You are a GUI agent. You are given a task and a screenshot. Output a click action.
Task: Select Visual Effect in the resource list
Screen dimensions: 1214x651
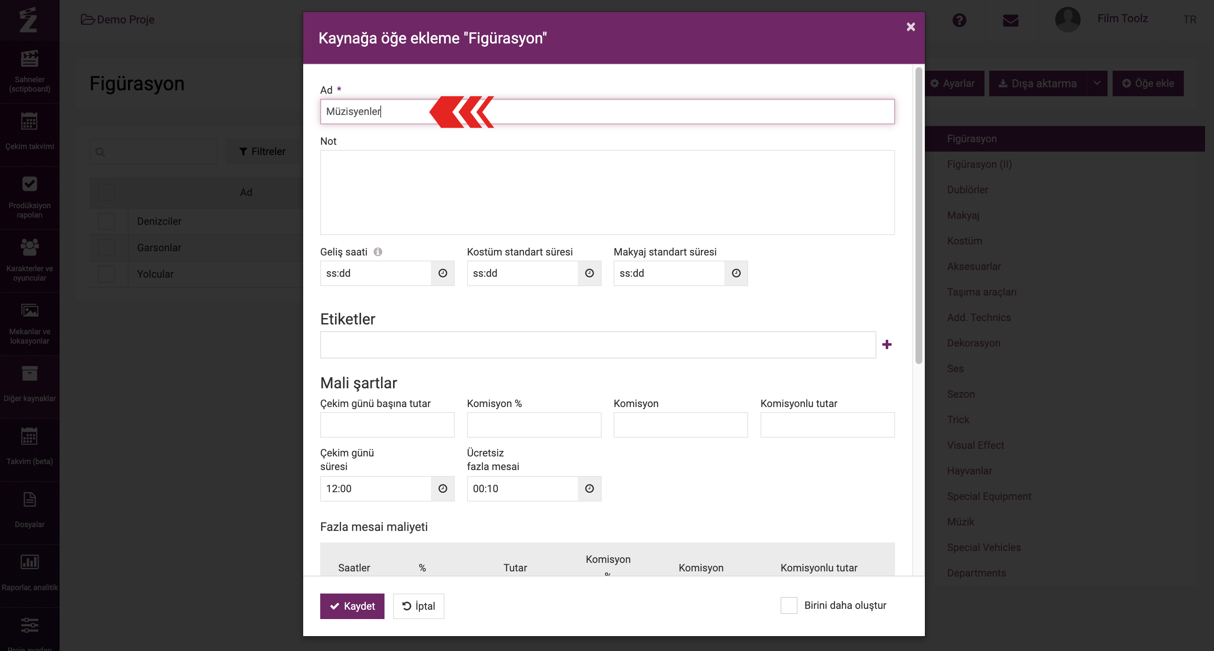point(976,445)
